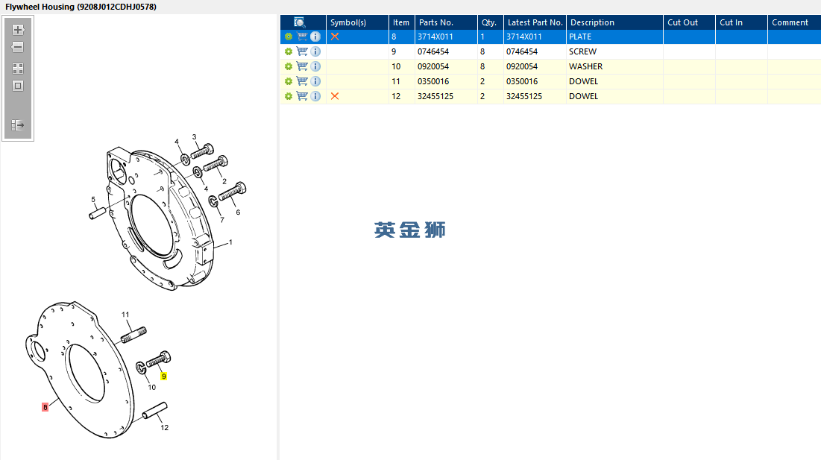Sort by Parts No. column header
Image resolution: width=821 pixels, height=460 pixels.
coord(446,22)
